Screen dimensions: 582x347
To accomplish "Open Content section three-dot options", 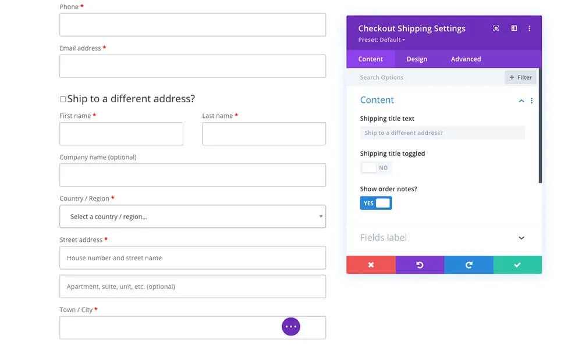I will click(531, 101).
